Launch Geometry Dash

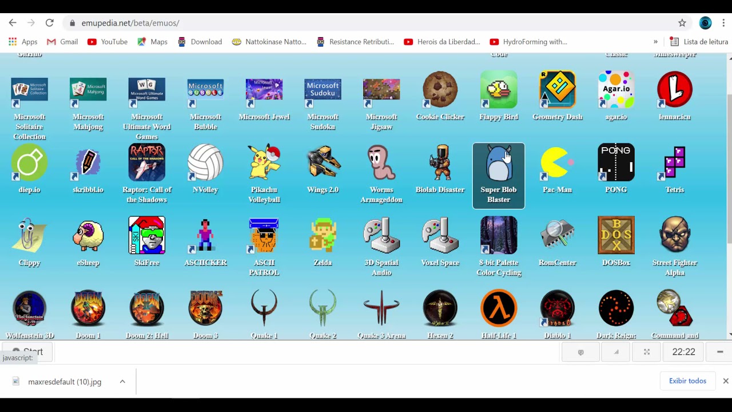(x=558, y=90)
